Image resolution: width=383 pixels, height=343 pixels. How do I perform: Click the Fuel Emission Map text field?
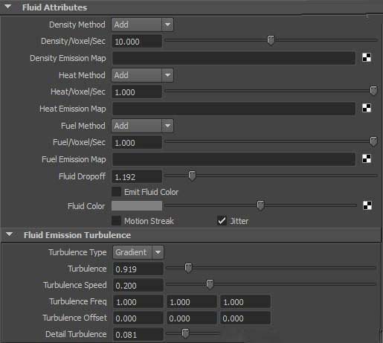coord(234,159)
